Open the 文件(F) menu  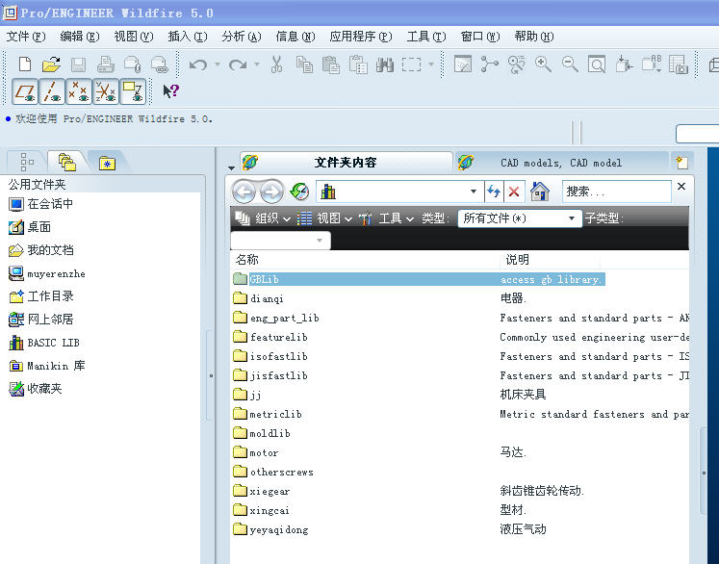tap(26, 37)
